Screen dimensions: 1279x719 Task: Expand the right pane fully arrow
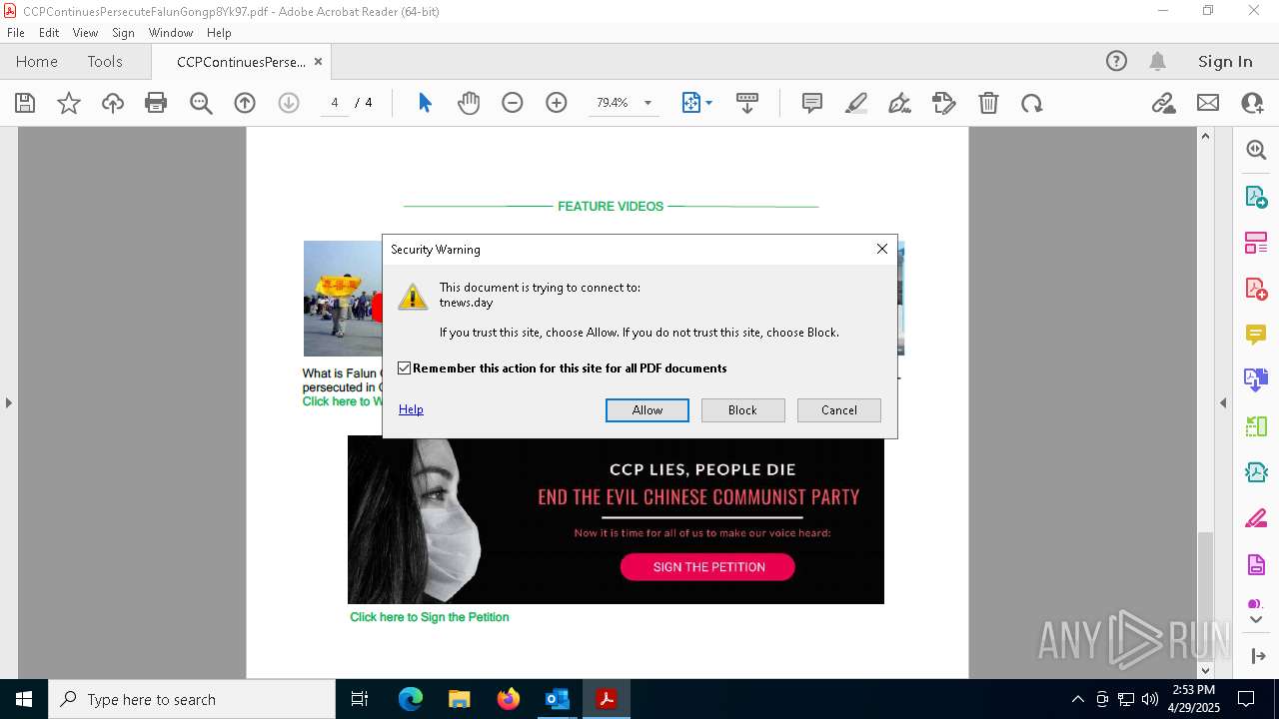coord(1257,656)
